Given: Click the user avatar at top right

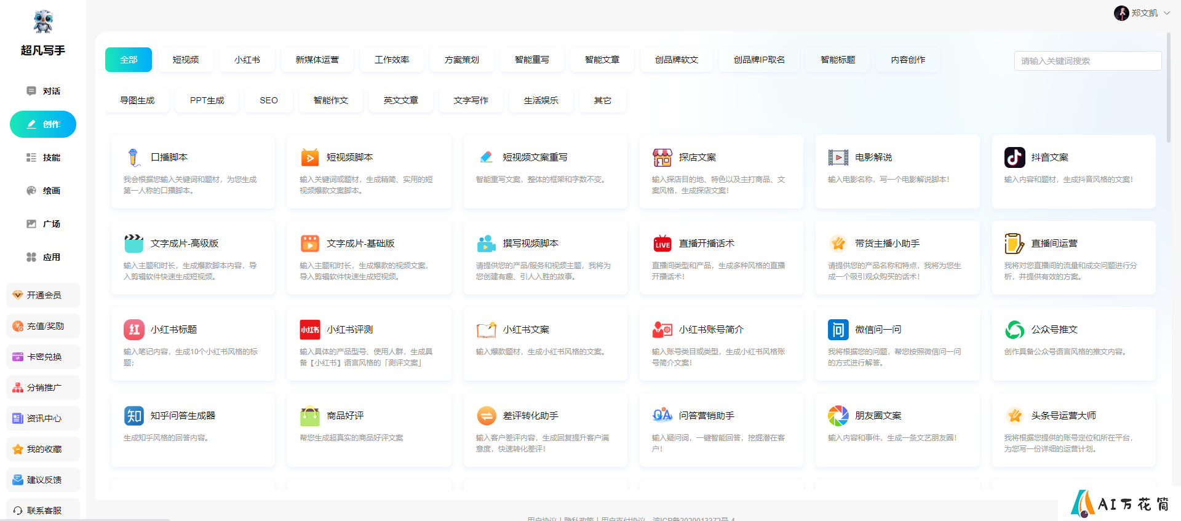Looking at the screenshot, I should 1121,13.
